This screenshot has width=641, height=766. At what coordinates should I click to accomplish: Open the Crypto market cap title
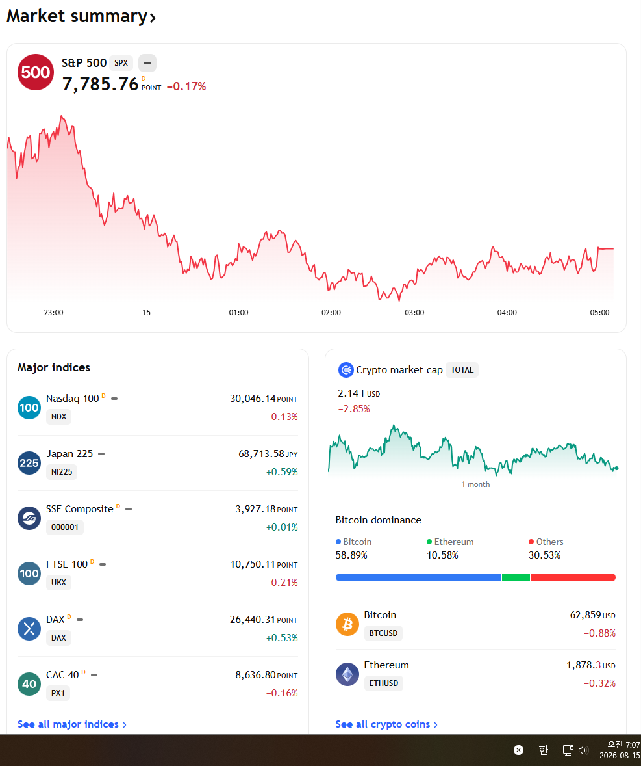pyautogui.click(x=399, y=370)
